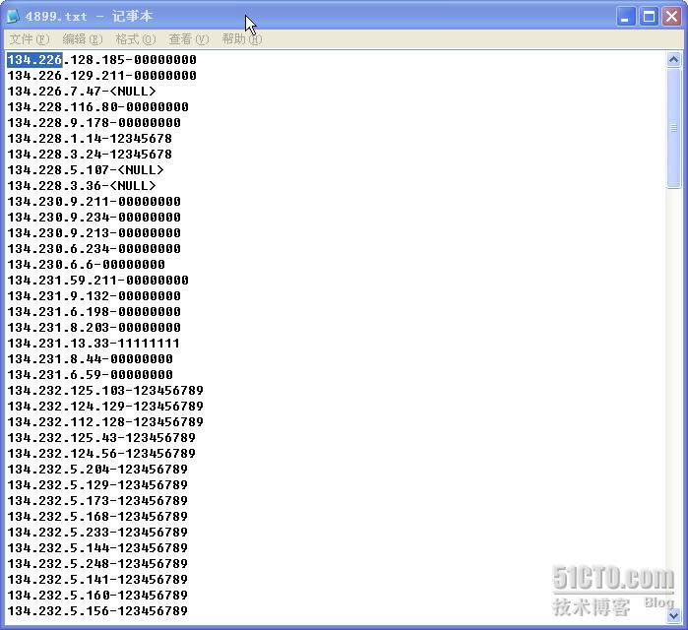
Task: Click the scrollbar down arrow
Action: (x=673, y=616)
